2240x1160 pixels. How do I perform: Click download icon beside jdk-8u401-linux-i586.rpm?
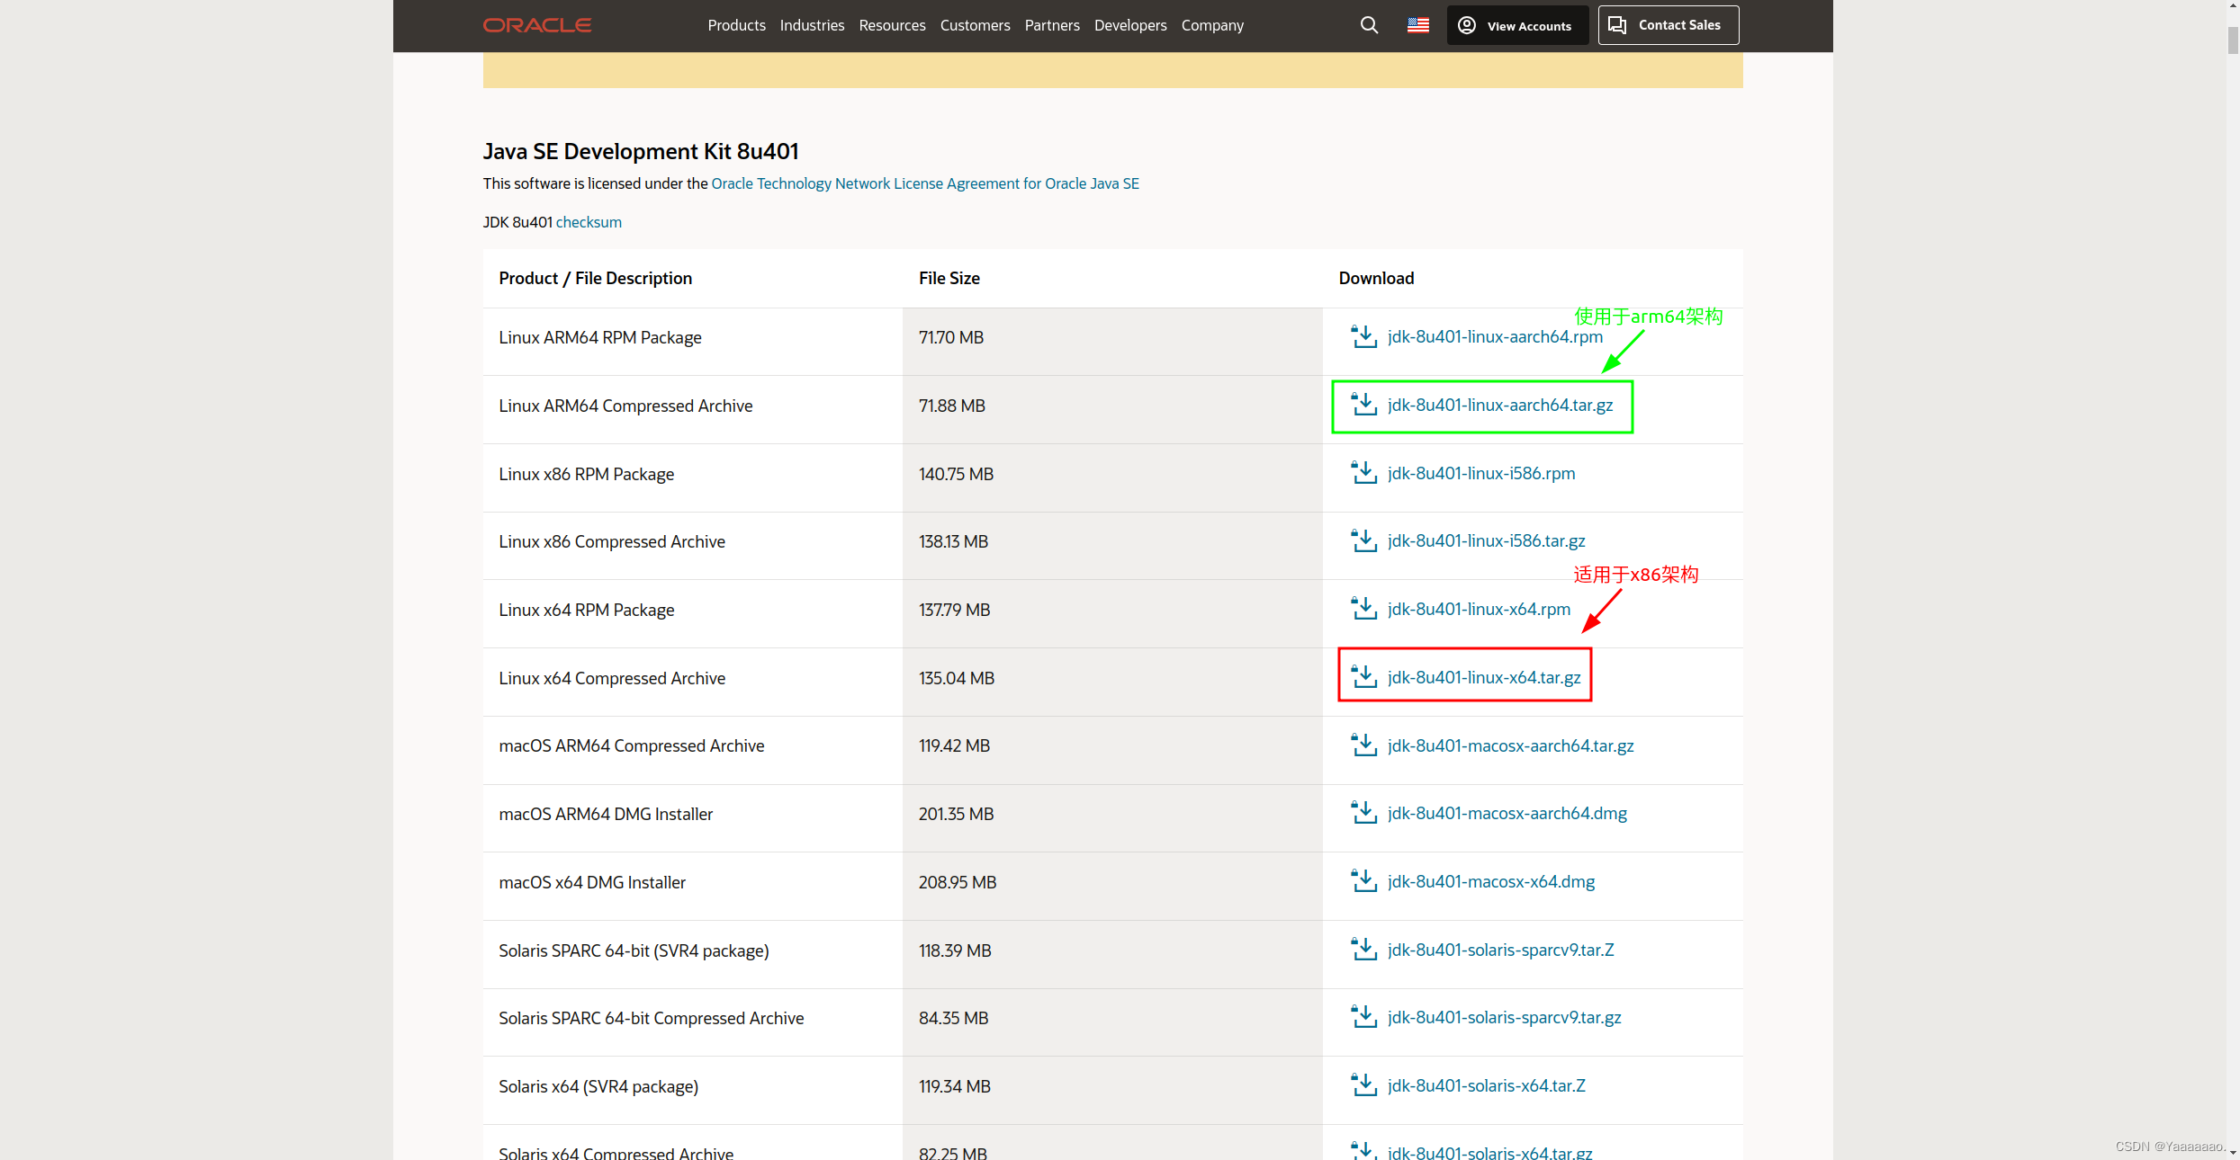point(1364,473)
